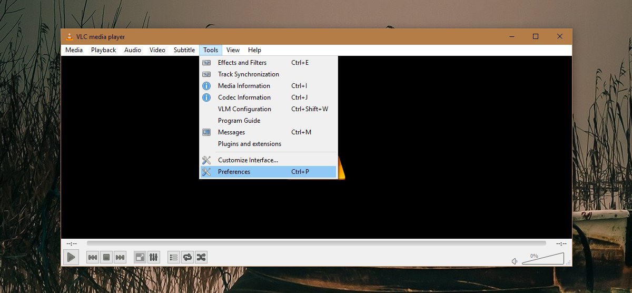The width and height of the screenshot is (632, 293).
Task: Toggle loop mode
Action: 187,257
